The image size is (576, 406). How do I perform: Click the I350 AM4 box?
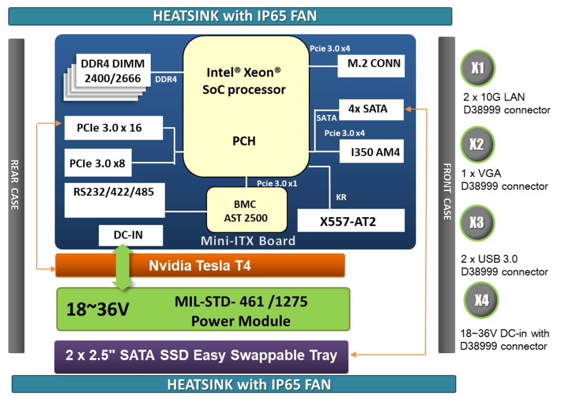(x=371, y=151)
